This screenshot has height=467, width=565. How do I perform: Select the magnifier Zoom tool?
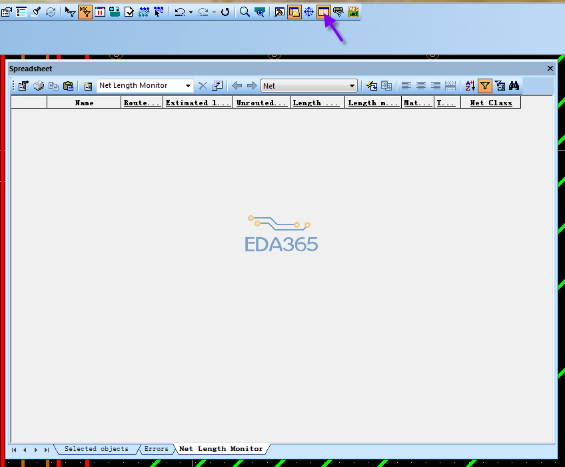pos(245,12)
